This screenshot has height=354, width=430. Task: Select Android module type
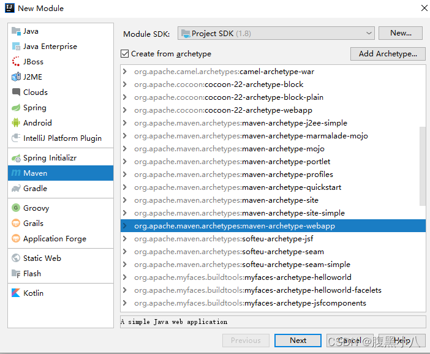pyautogui.click(x=61, y=122)
